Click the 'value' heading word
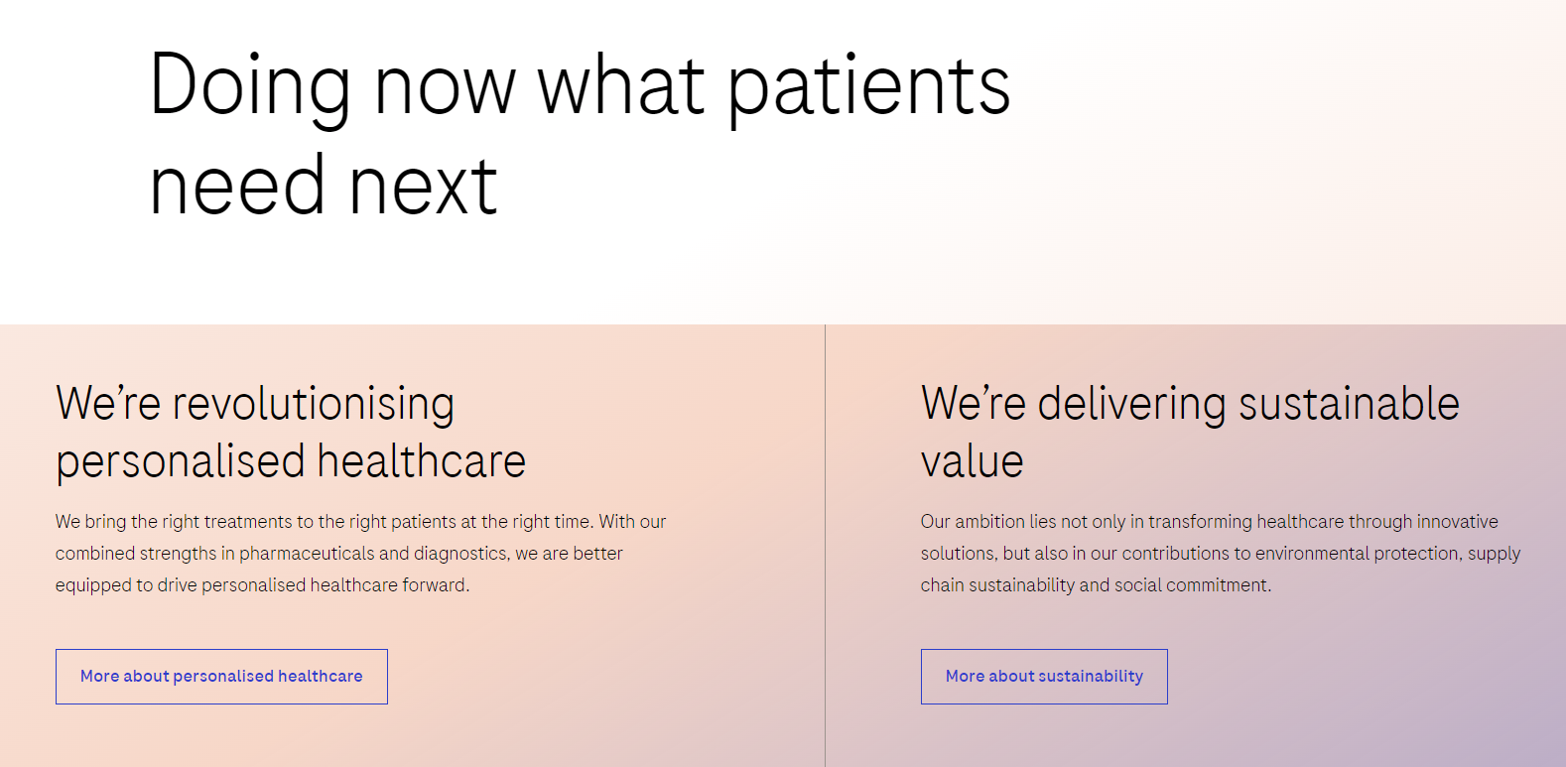This screenshot has height=767, width=1566. pos(972,462)
